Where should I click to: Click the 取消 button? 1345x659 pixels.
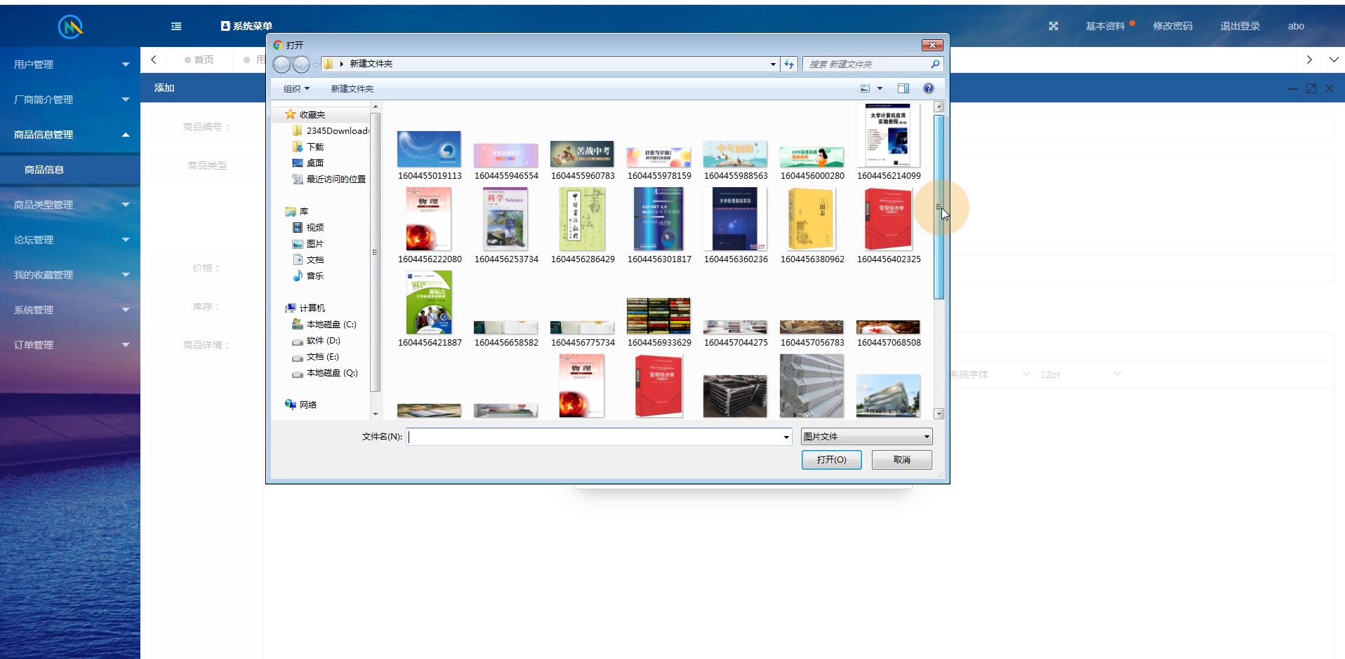[901, 460]
